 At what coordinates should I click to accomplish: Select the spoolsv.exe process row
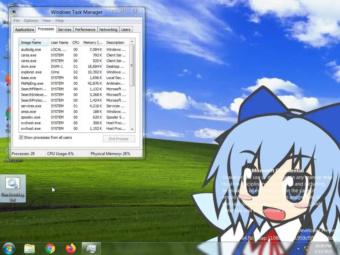click(74, 117)
